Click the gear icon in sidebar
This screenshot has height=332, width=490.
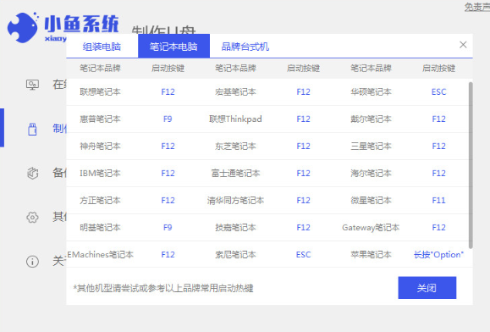(x=32, y=218)
